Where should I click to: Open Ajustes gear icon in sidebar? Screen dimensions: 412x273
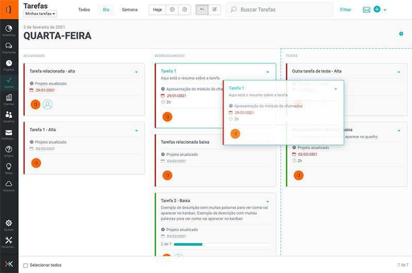click(x=9, y=225)
